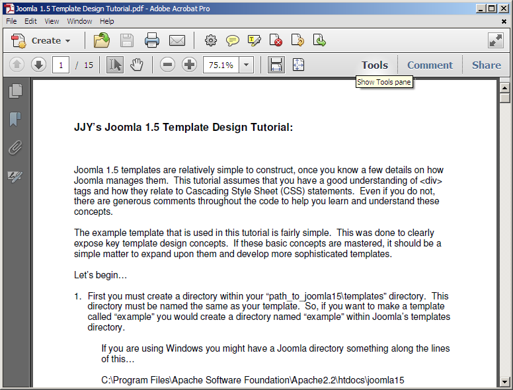Show the Bookmarks panel

15,119
